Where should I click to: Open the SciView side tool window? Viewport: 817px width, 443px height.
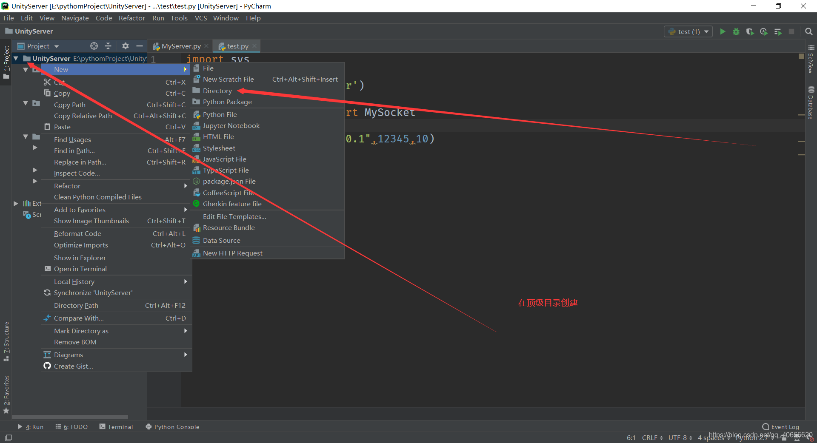tap(811, 59)
